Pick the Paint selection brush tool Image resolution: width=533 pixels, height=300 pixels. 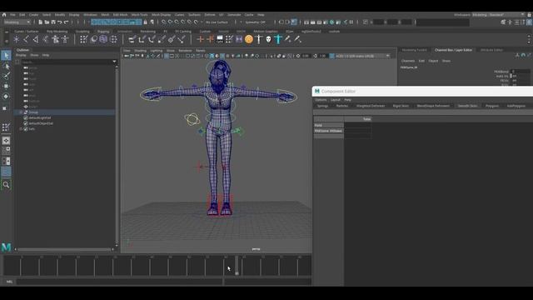click(6, 76)
